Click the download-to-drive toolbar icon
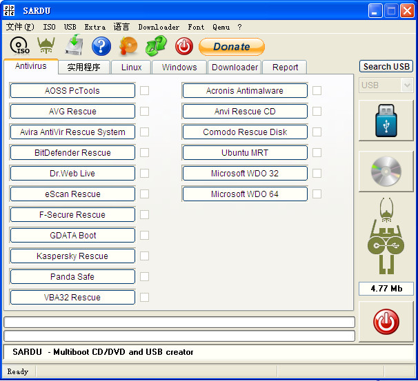Viewport: 418px width, 381px height. click(x=74, y=45)
